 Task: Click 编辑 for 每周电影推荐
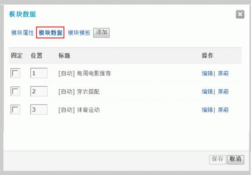coord(207,74)
